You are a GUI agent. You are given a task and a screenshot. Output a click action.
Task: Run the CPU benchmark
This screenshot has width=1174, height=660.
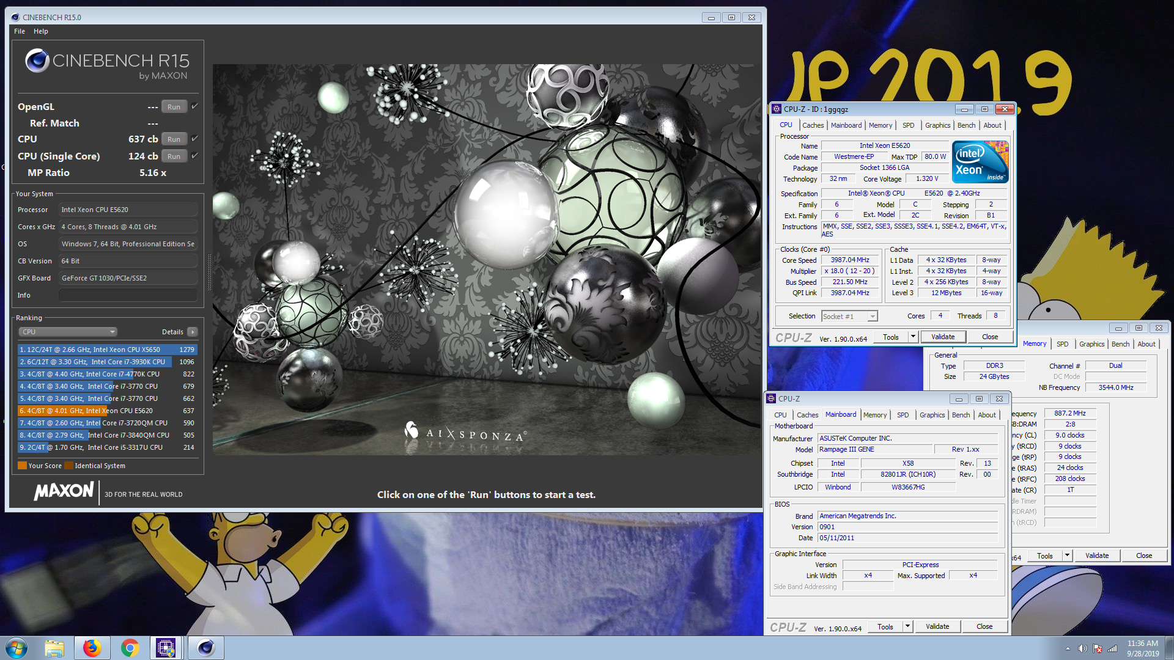coord(174,139)
